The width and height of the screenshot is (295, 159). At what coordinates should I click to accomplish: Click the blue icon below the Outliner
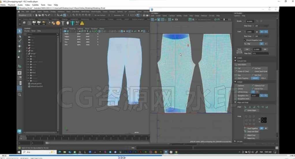19,131
